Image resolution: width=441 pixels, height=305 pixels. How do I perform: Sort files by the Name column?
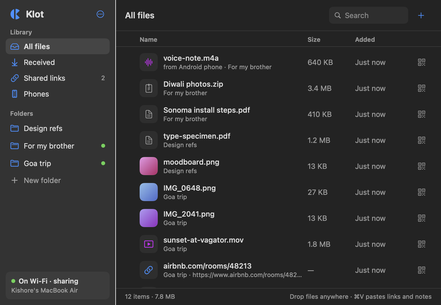pyautogui.click(x=148, y=40)
